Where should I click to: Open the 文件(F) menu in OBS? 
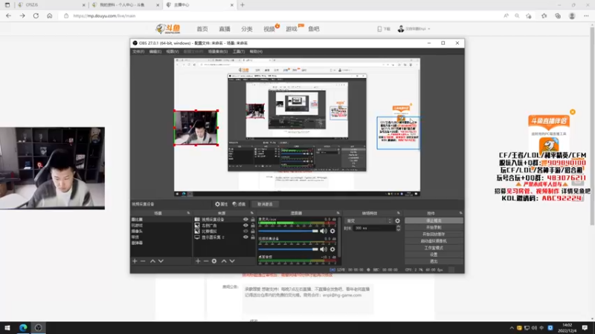tap(138, 51)
